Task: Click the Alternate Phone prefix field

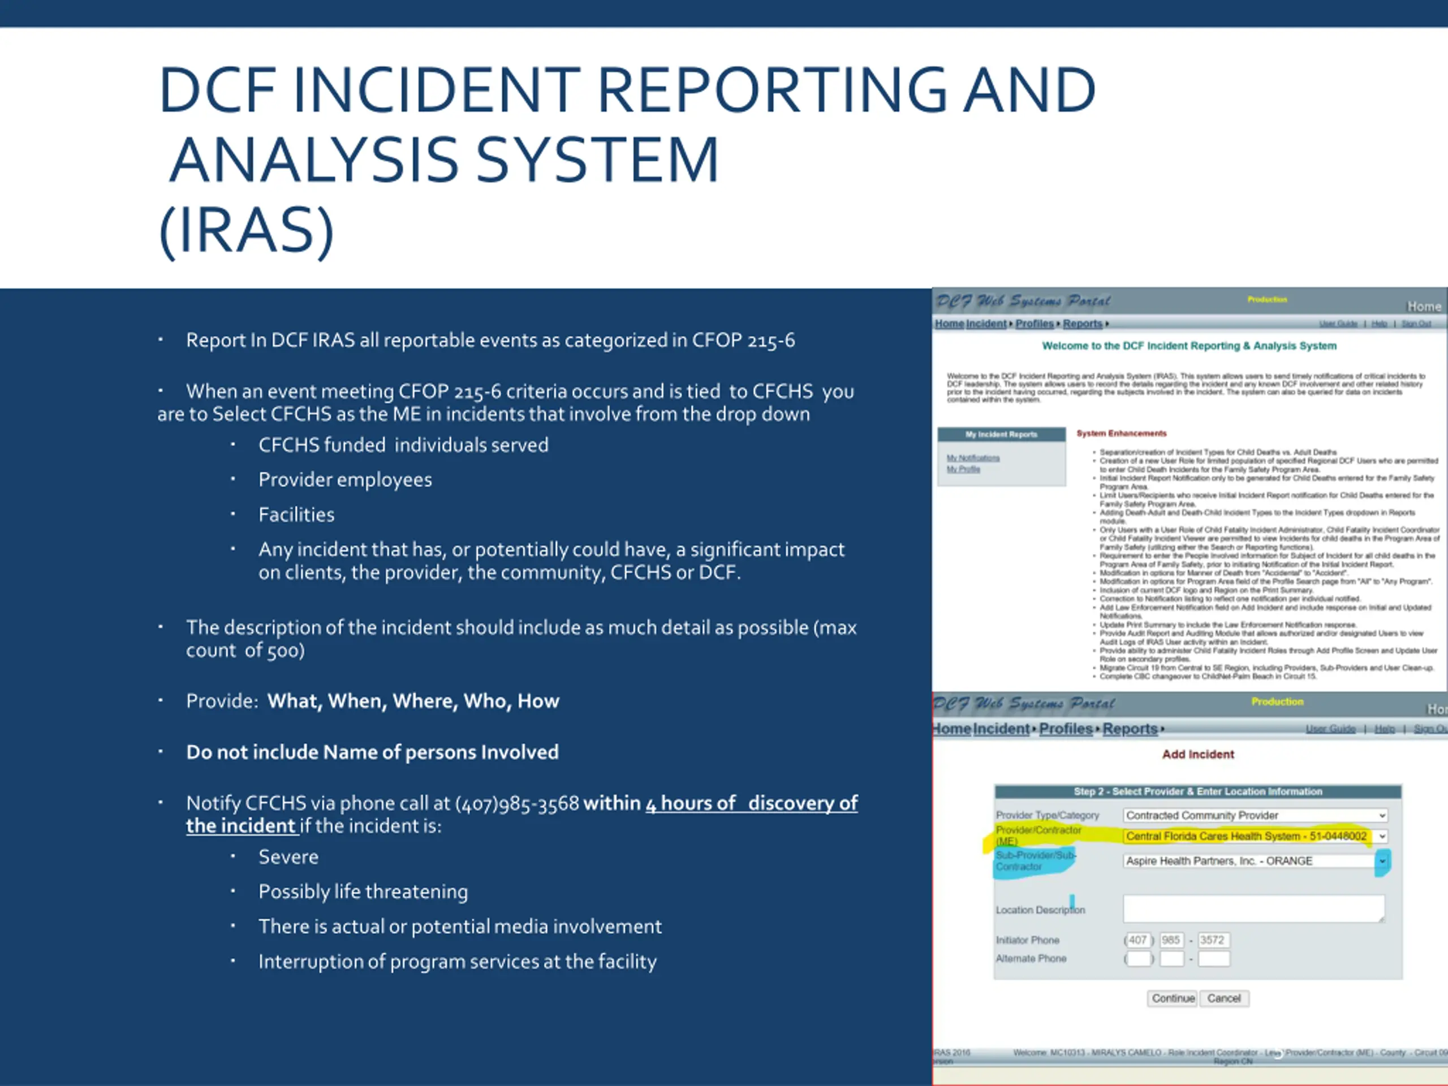Action: [1171, 959]
